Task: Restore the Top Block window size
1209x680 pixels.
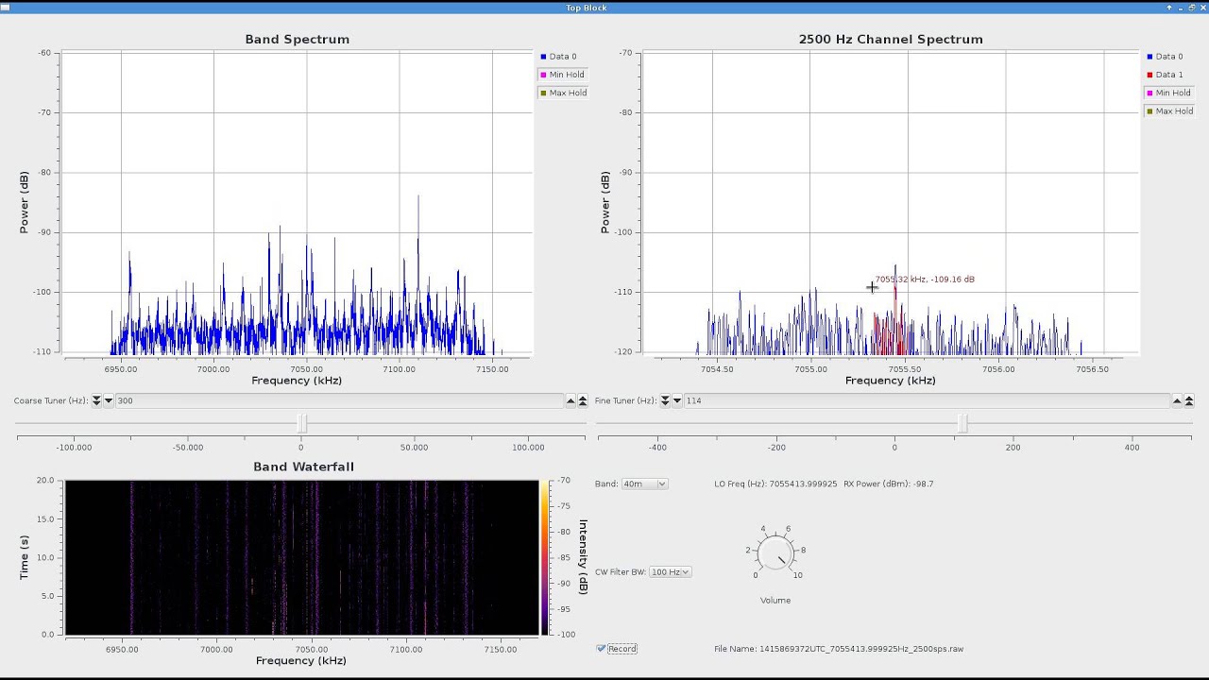Action: coord(1192,8)
